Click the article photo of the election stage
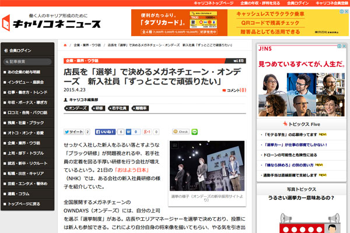 point(207,165)
